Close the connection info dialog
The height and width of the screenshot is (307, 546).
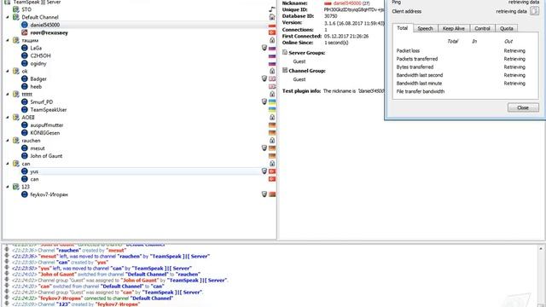click(x=523, y=107)
